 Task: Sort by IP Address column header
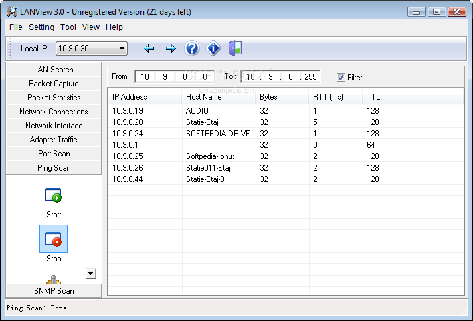(145, 97)
